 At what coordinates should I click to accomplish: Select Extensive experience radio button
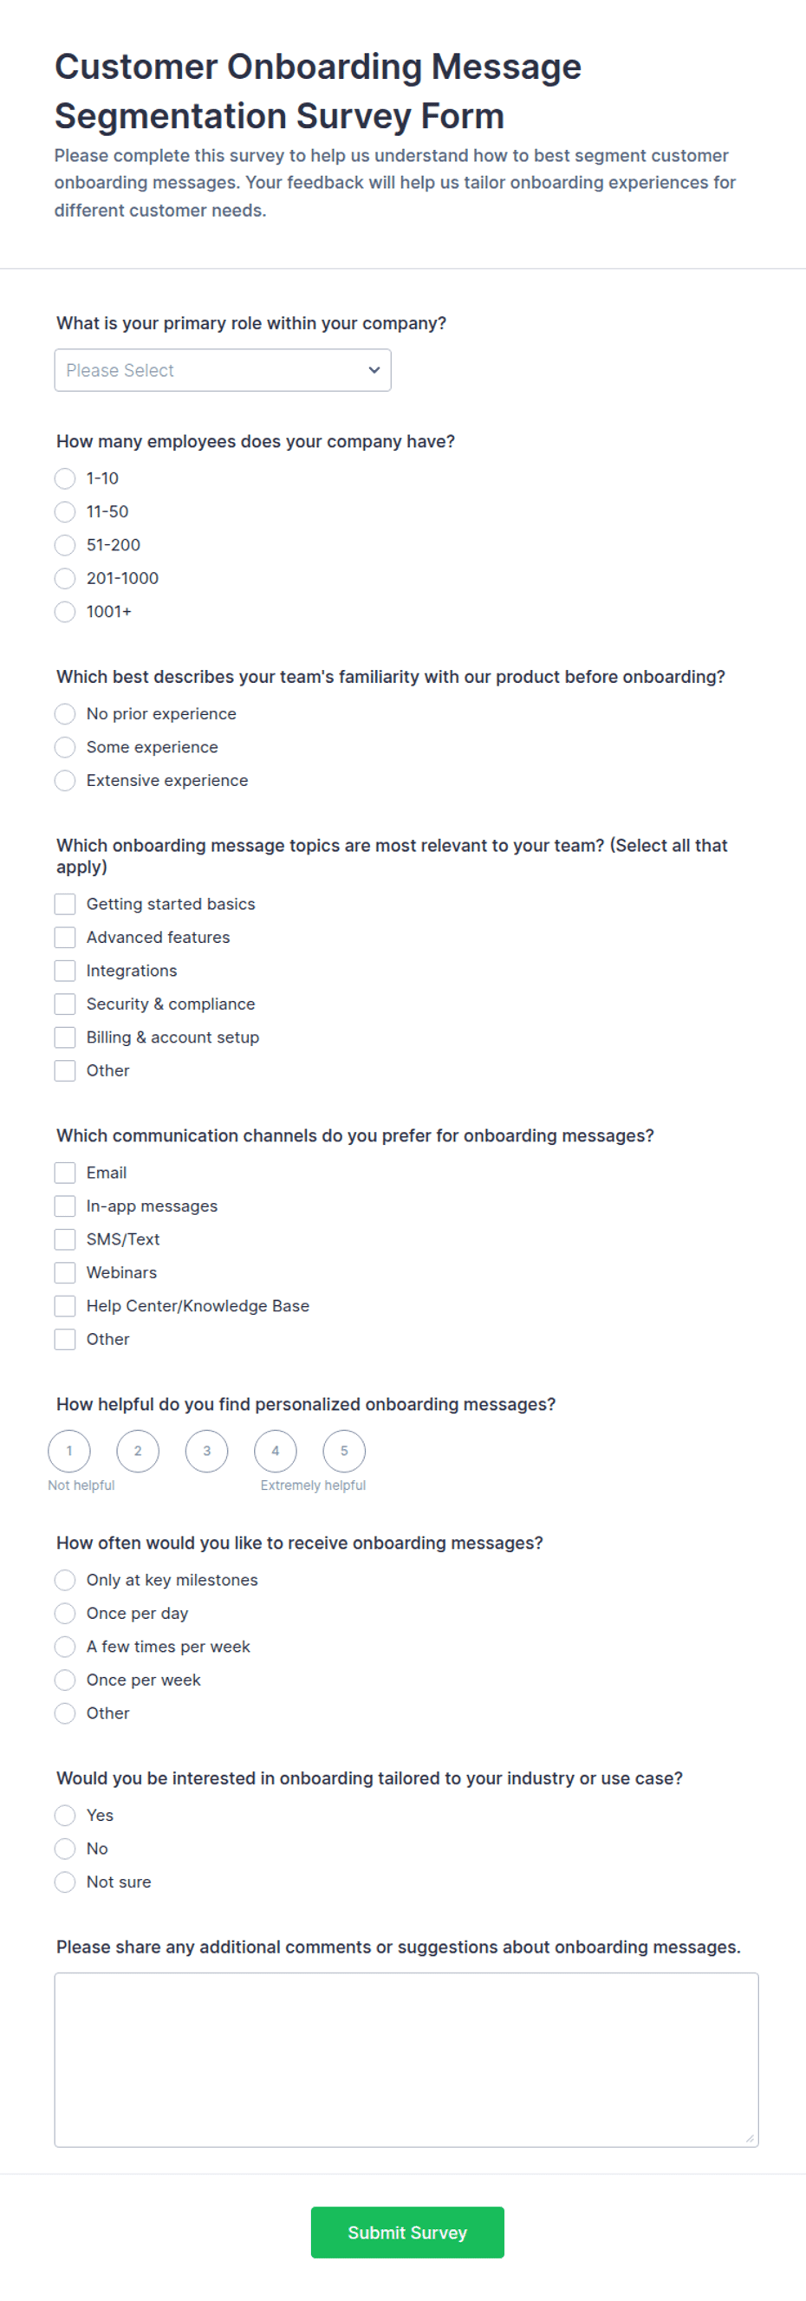pos(65,781)
